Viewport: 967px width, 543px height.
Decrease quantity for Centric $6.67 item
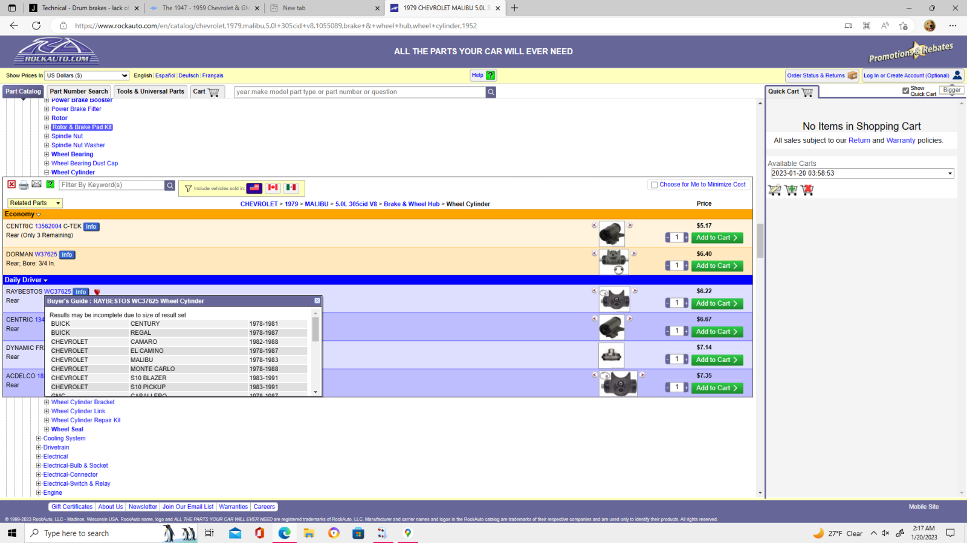pyautogui.click(x=668, y=331)
